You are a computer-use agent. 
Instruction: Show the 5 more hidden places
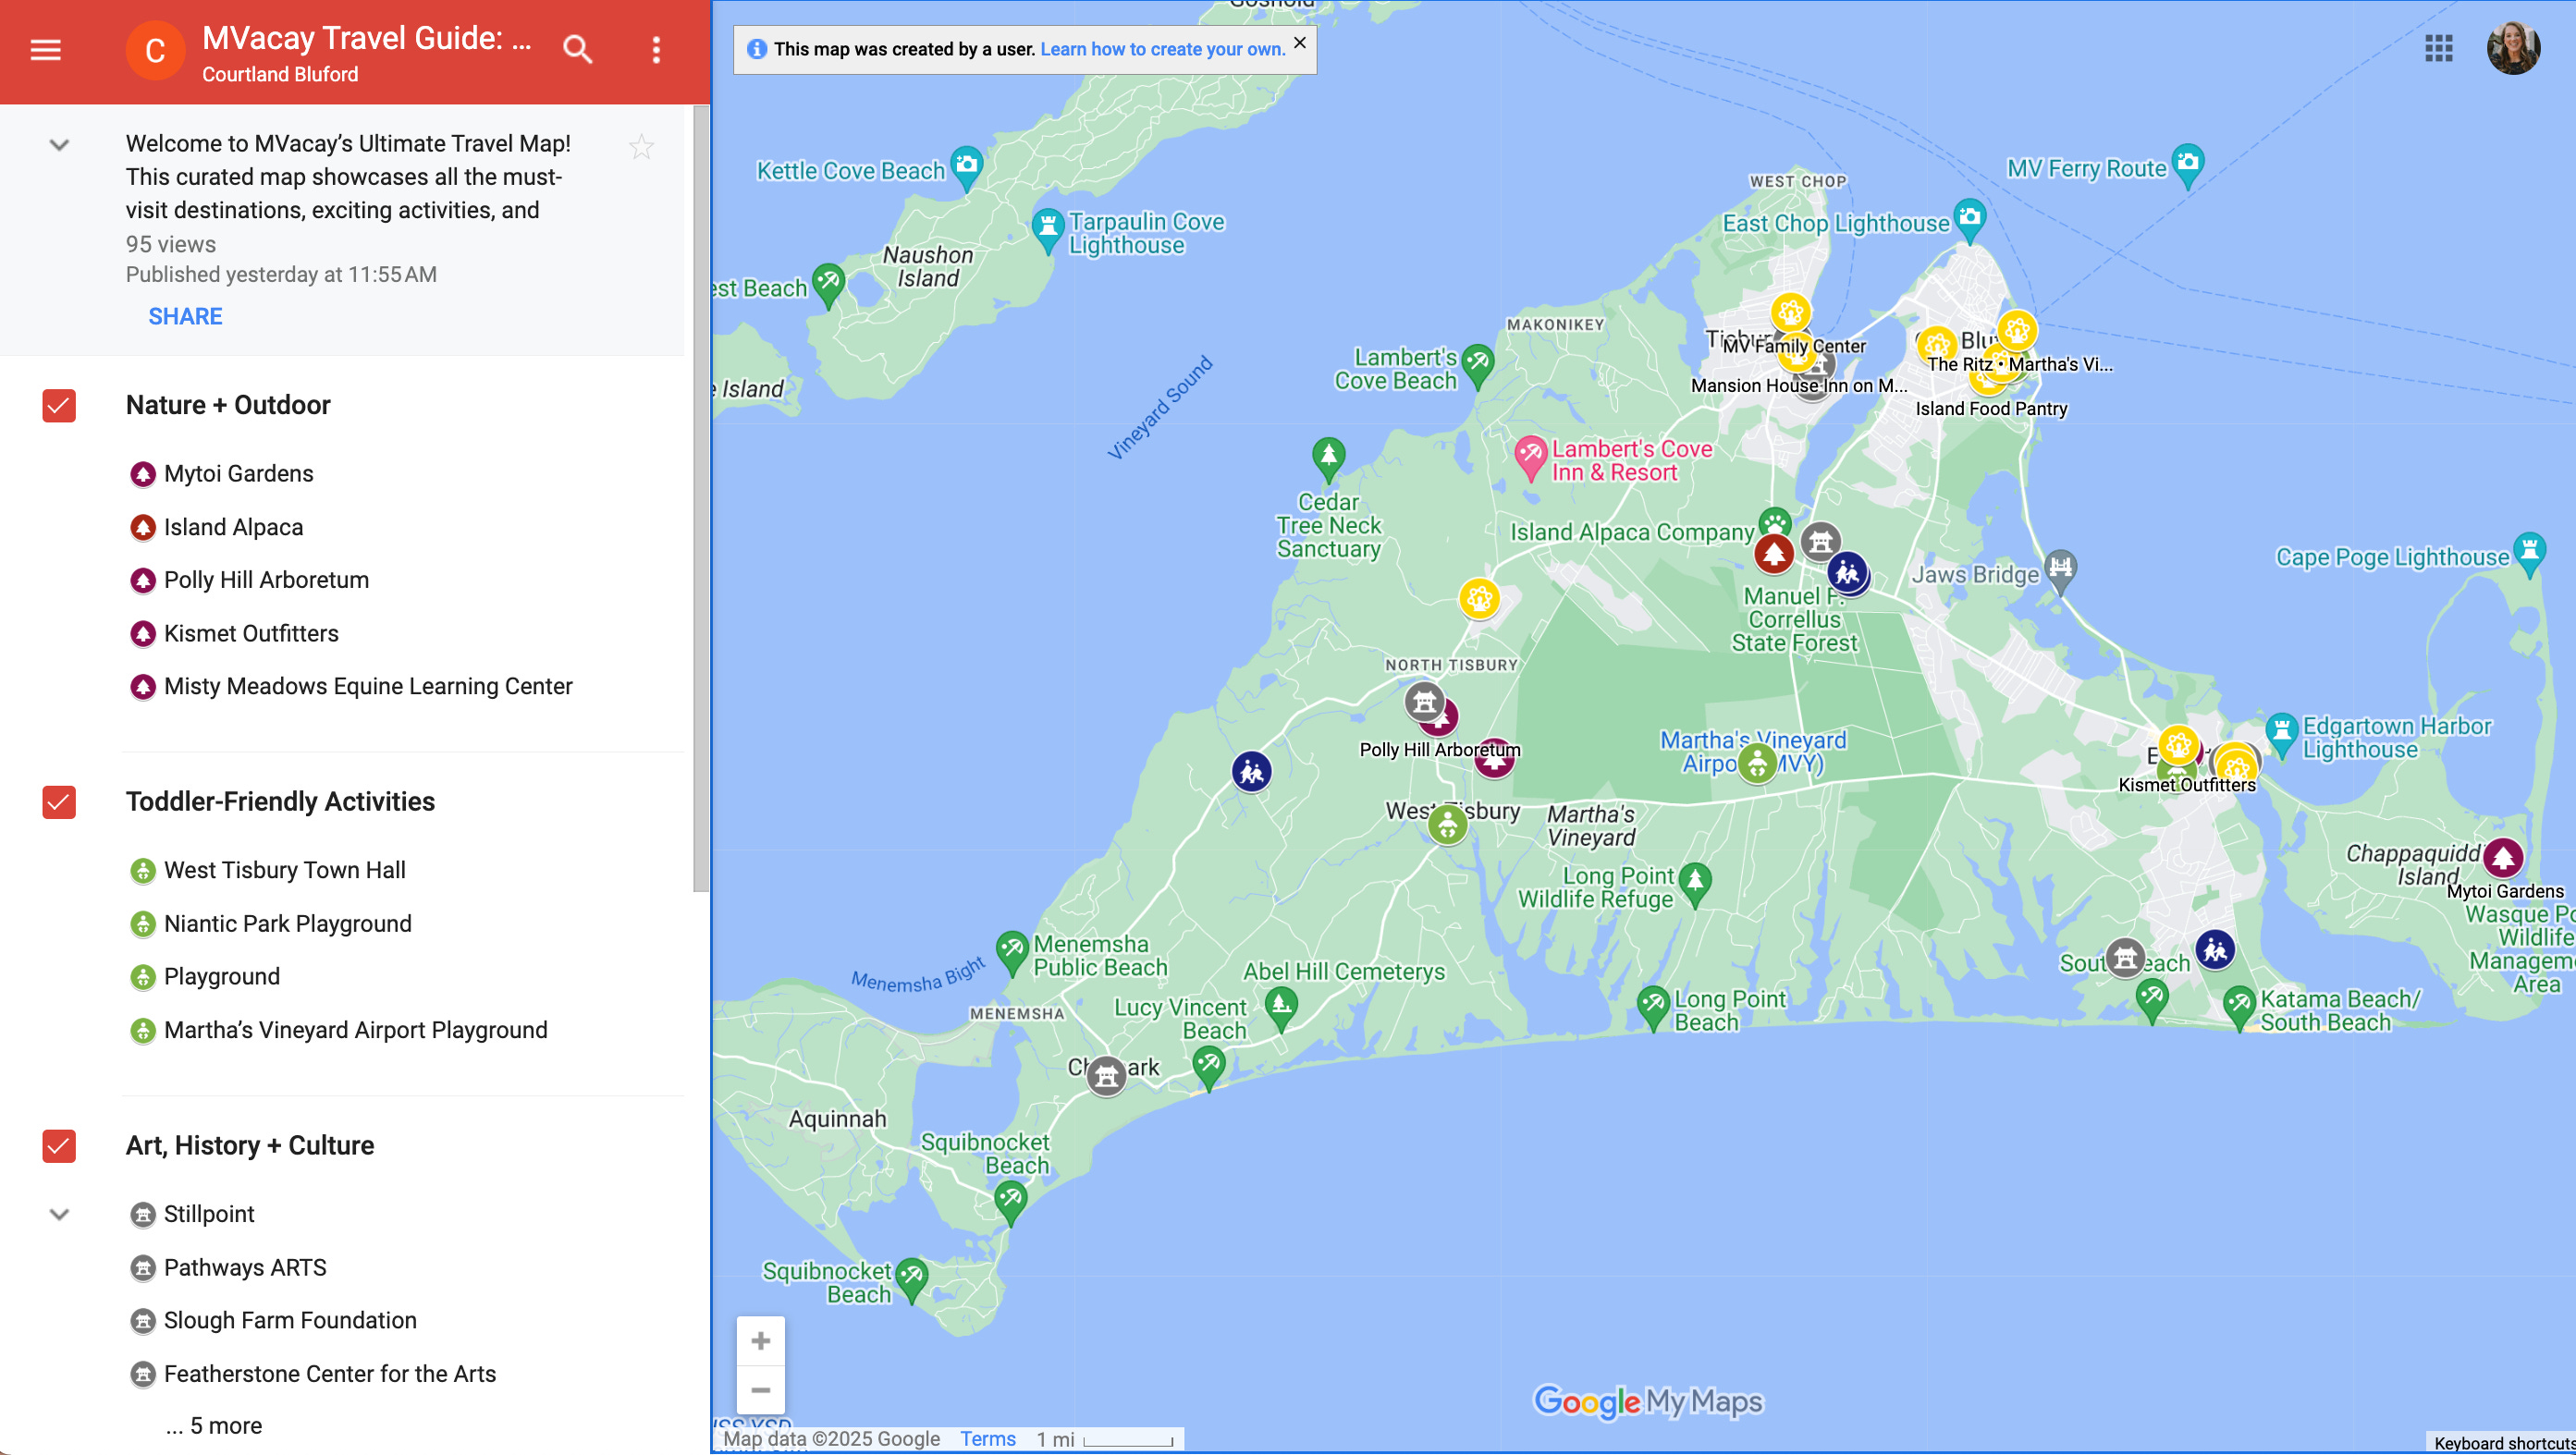click(x=214, y=1425)
